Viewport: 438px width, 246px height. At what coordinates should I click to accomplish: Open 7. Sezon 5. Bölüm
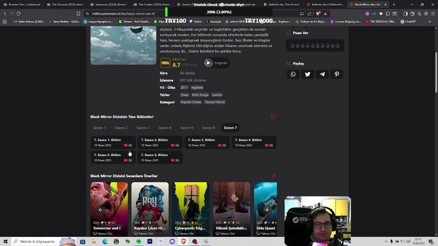pyautogui.click(x=113, y=158)
